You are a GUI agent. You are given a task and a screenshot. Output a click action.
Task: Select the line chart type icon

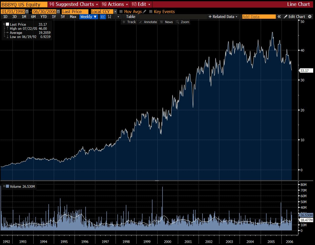[103, 17]
